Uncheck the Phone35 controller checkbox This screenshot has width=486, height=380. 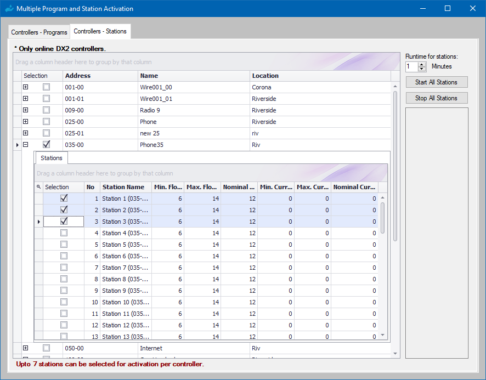pos(46,144)
